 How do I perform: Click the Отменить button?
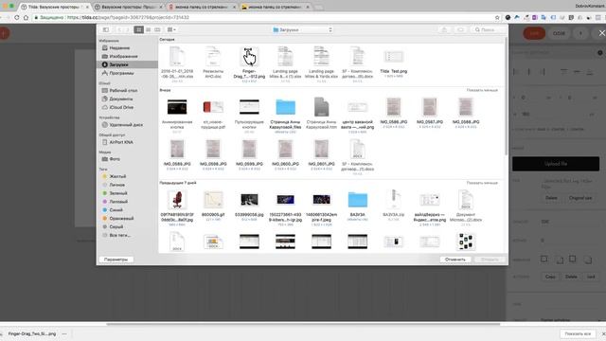coord(455,260)
